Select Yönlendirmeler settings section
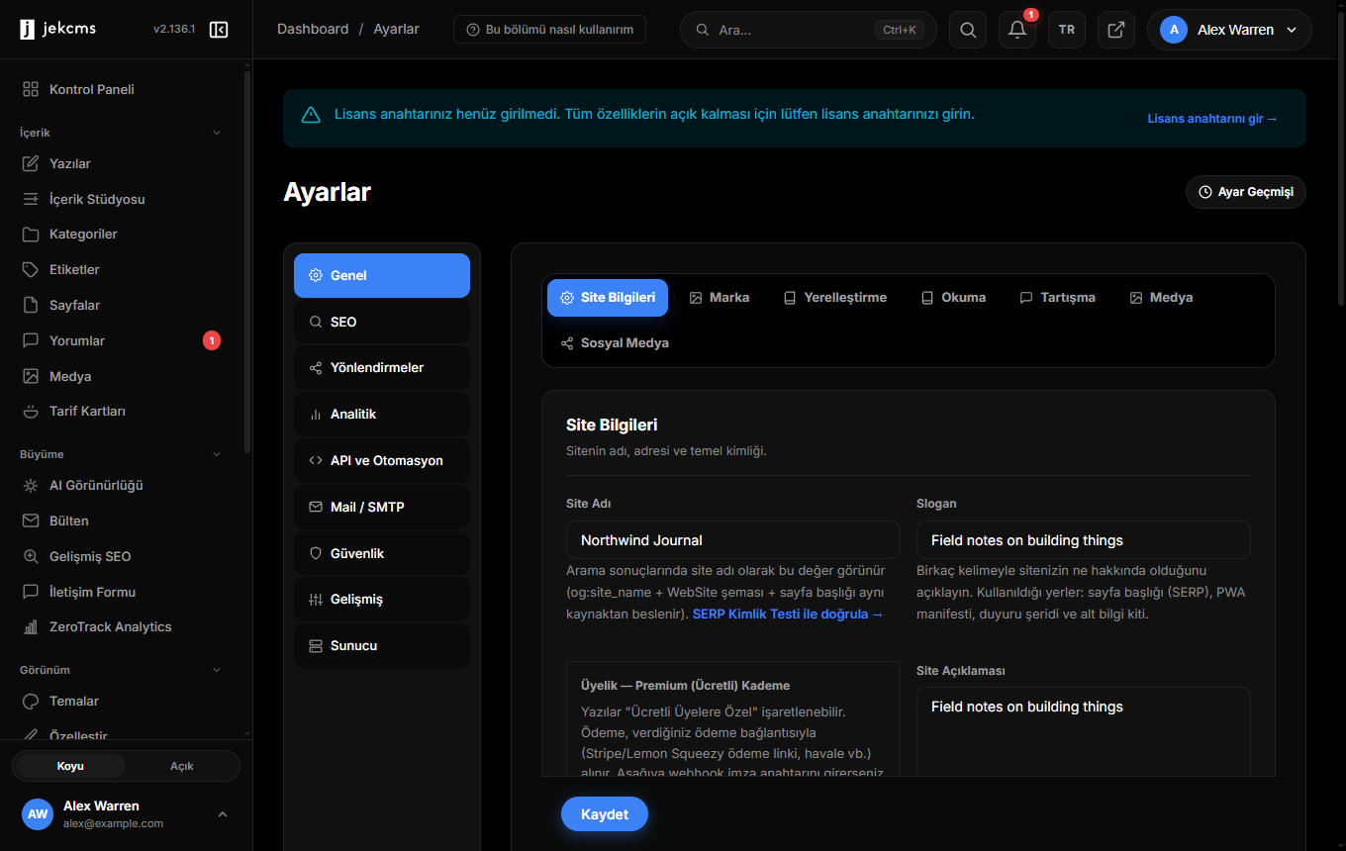1346x851 pixels. (382, 368)
